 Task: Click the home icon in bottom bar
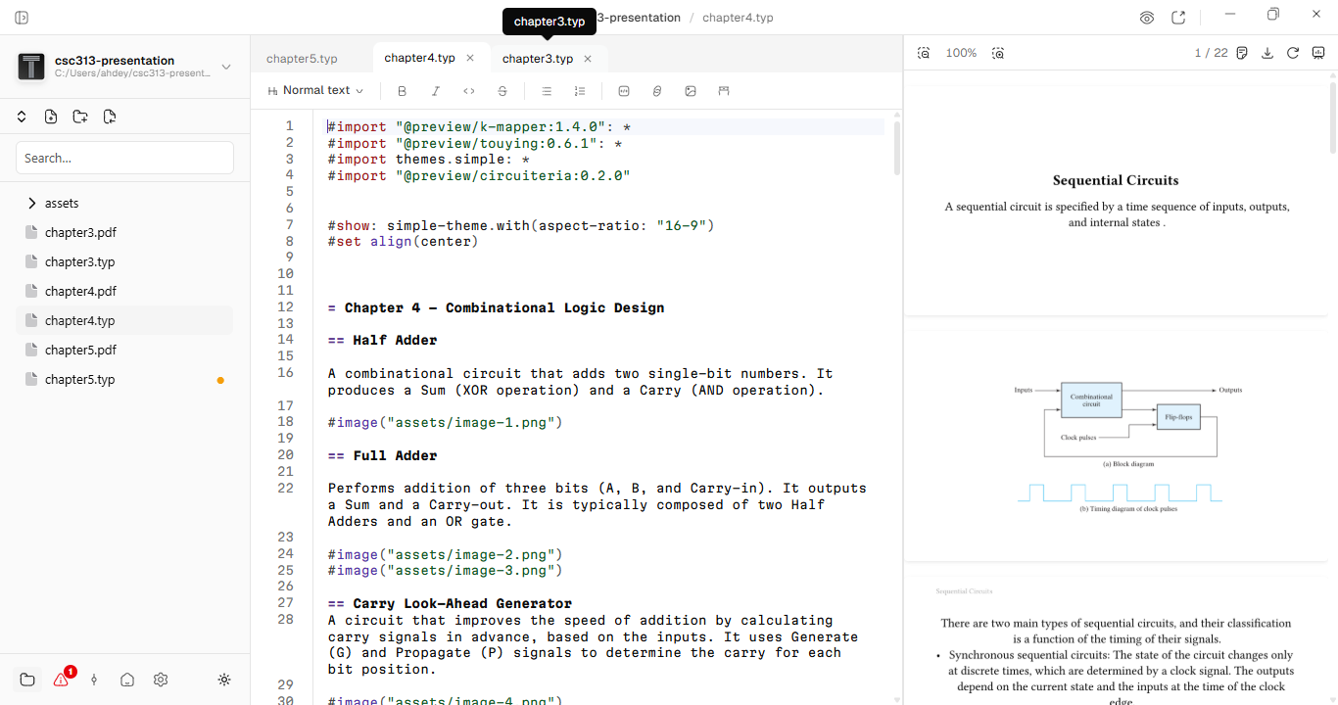[127, 680]
